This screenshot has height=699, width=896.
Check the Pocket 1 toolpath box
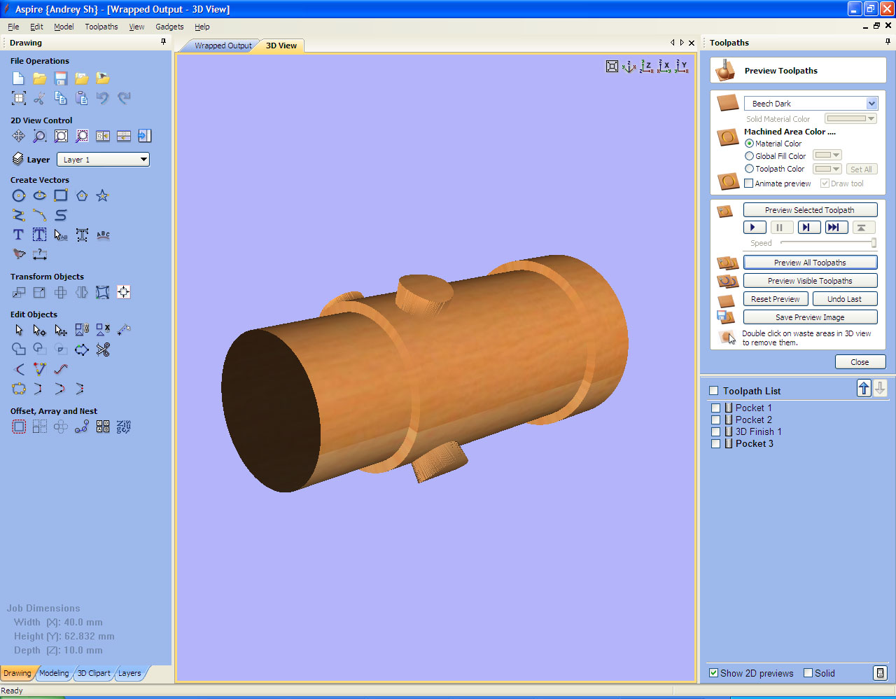715,408
